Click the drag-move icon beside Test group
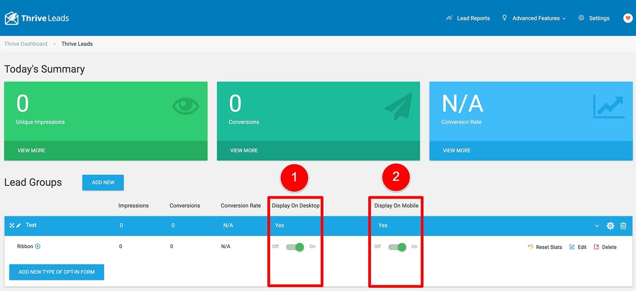Viewport: 636px width, 291px height. (x=12, y=225)
